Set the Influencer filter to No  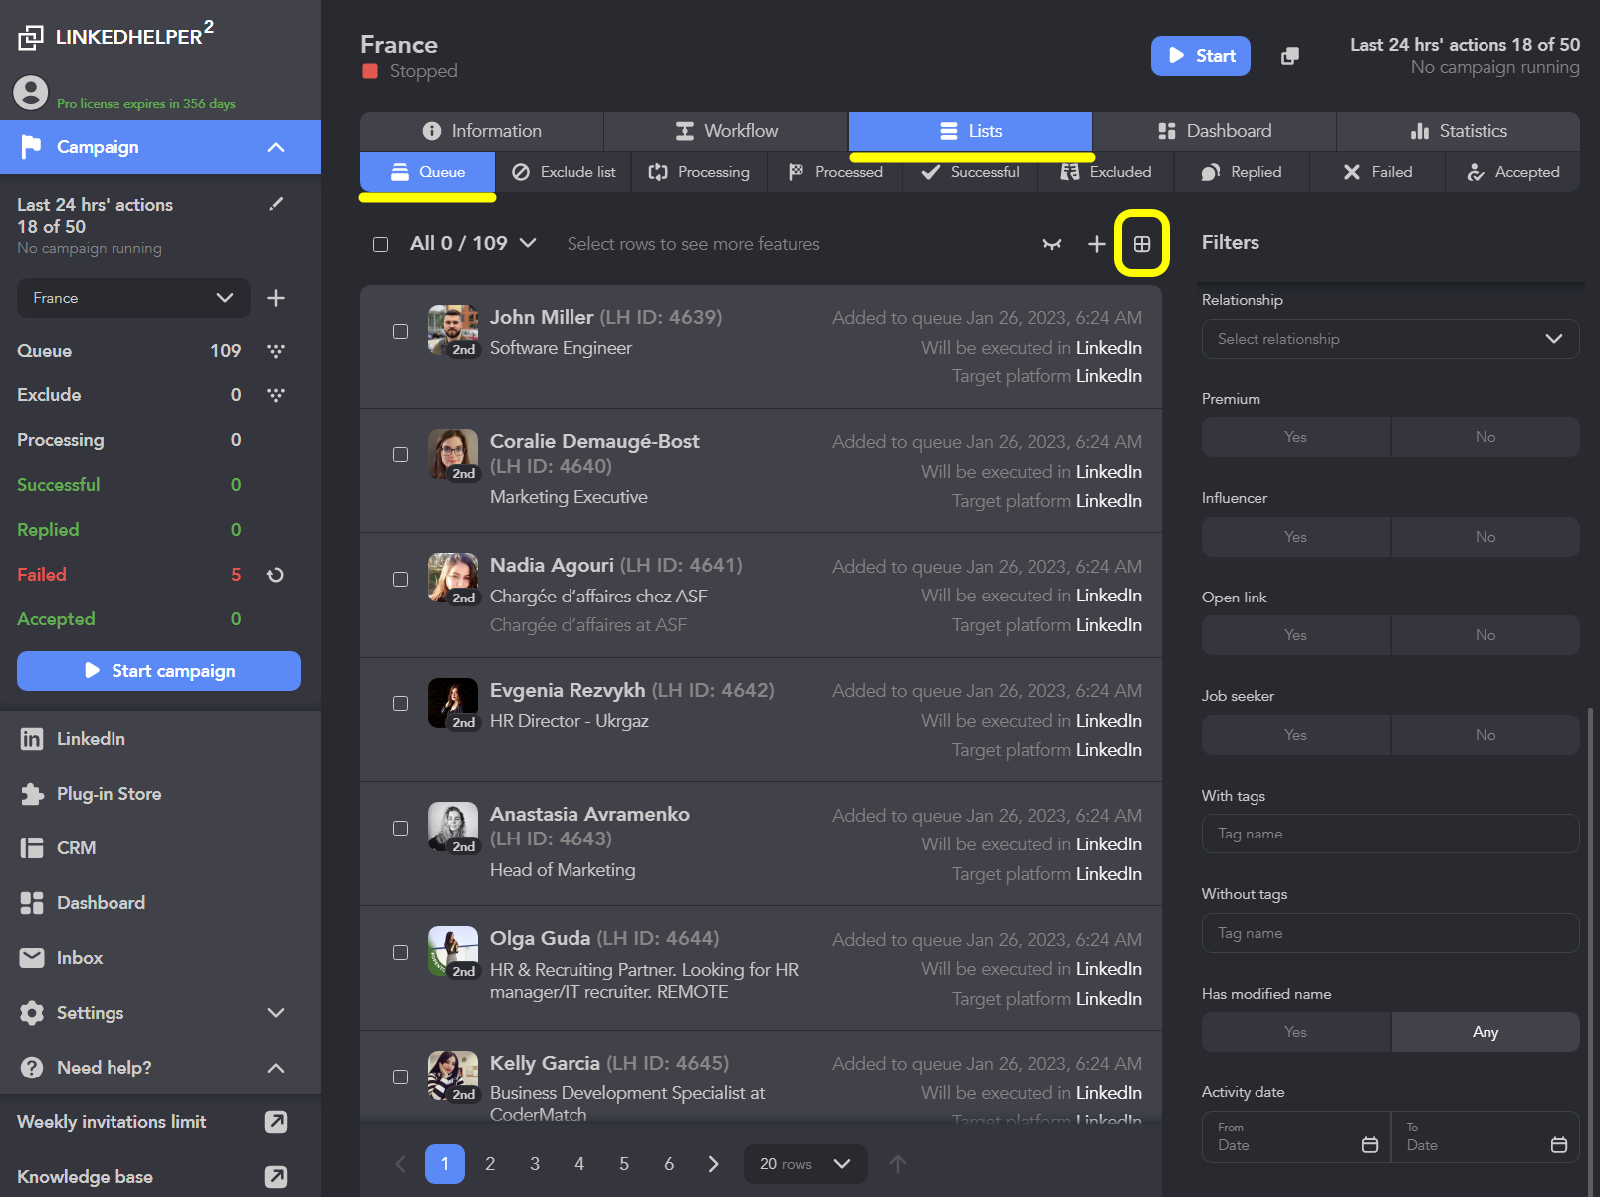[x=1486, y=537]
